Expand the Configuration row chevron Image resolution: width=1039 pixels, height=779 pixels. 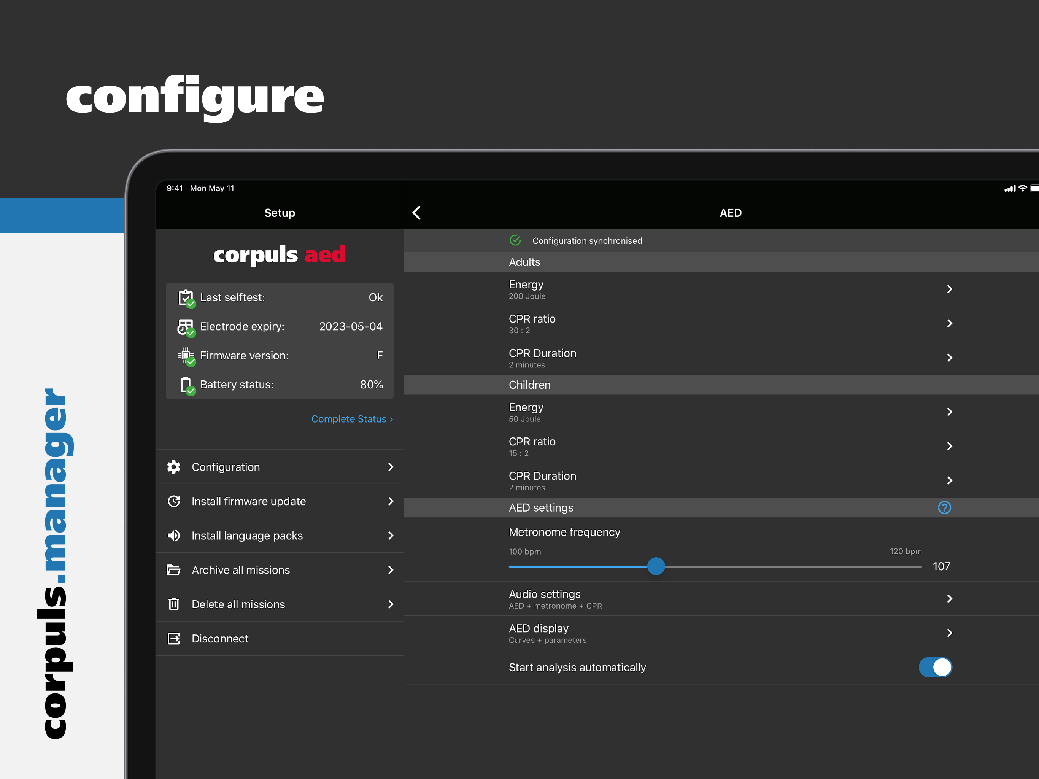pyautogui.click(x=391, y=467)
